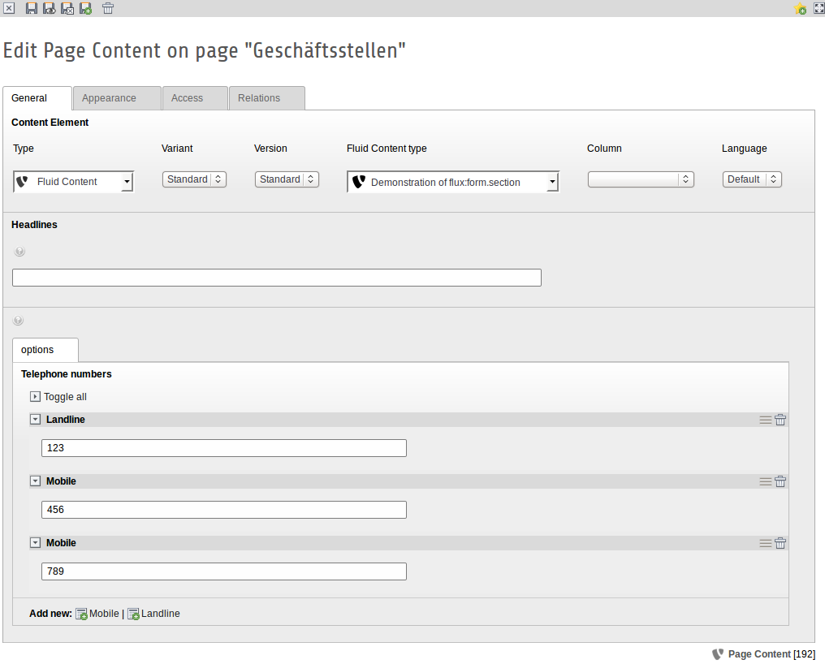Click the save and create new icon

point(85,9)
